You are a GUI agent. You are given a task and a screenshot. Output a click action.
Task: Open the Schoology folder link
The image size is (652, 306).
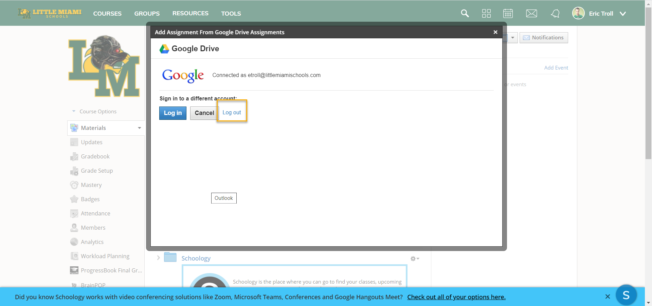click(x=196, y=258)
